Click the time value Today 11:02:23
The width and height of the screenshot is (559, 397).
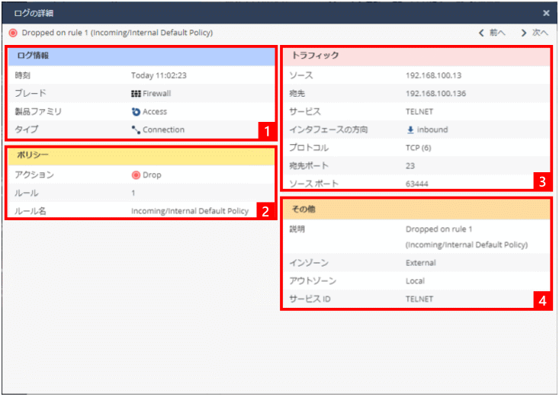[x=159, y=75]
